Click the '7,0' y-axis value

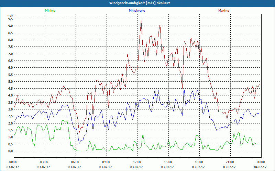pos(11,54)
